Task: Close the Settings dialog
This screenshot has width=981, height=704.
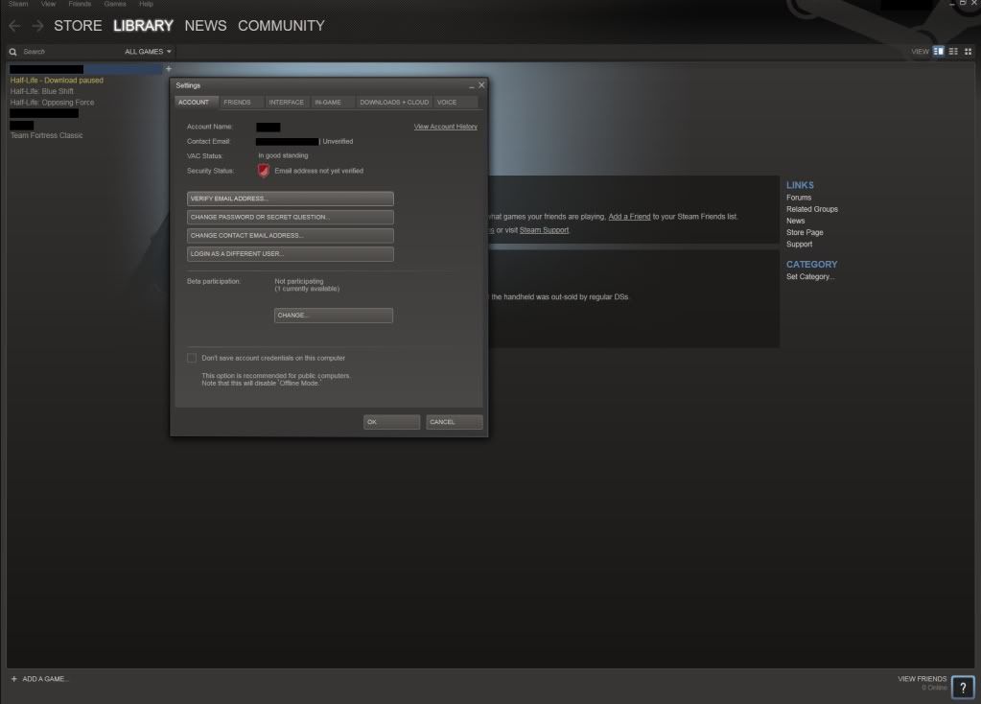Action: [x=481, y=85]
